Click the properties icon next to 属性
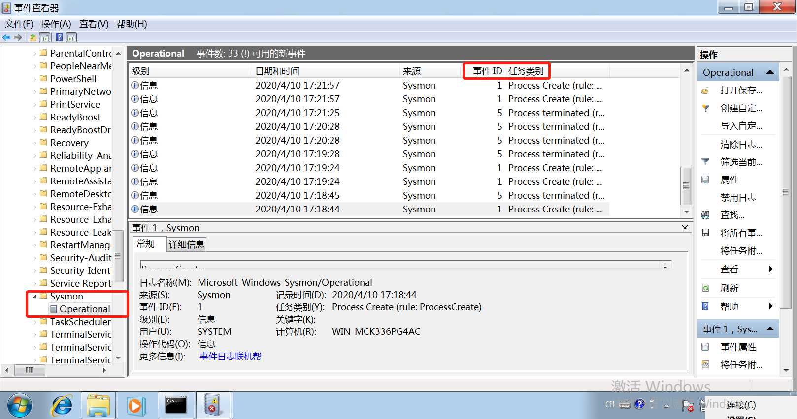Image resolution: width=797 pixels, height=419 pixels. coord(705,180)
